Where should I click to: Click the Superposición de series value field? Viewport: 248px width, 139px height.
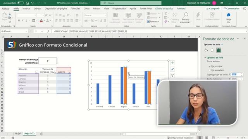[236, 75]
